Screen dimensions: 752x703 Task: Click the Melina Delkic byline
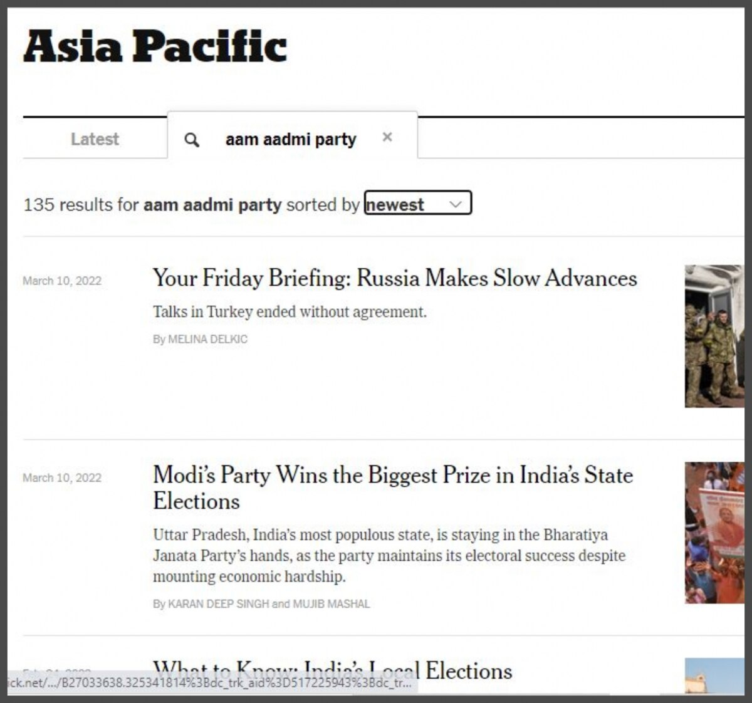tap(207, 340)
